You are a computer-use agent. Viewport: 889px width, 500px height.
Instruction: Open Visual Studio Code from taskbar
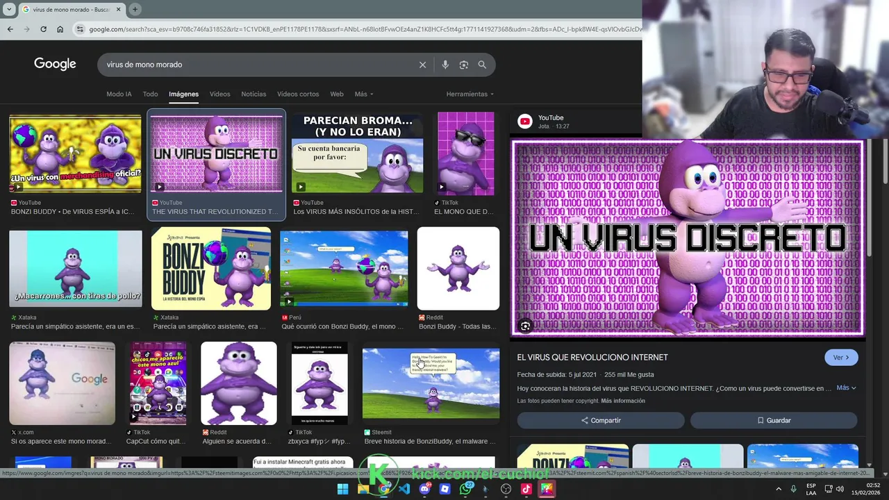[x=404, y=489]
